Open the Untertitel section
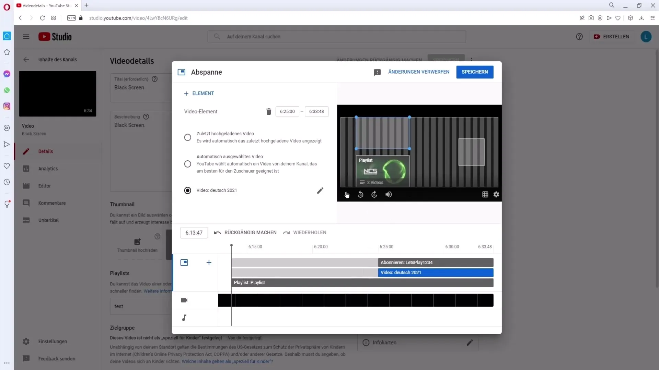The height and width of the screenshot is (370, 659). pyautogui.click(x=58, y=220)
